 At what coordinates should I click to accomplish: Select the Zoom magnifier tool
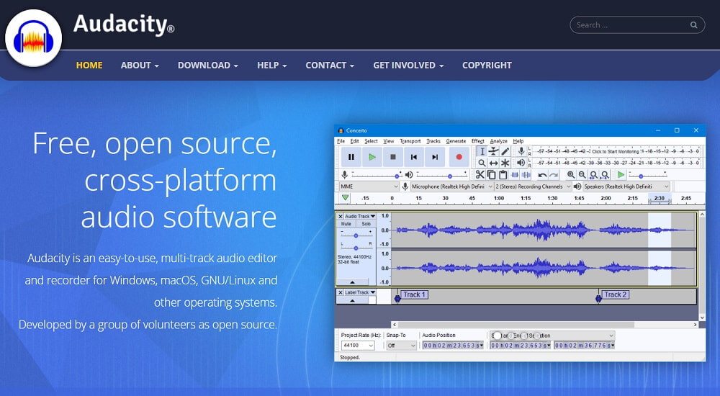click(x=482, y=163)
